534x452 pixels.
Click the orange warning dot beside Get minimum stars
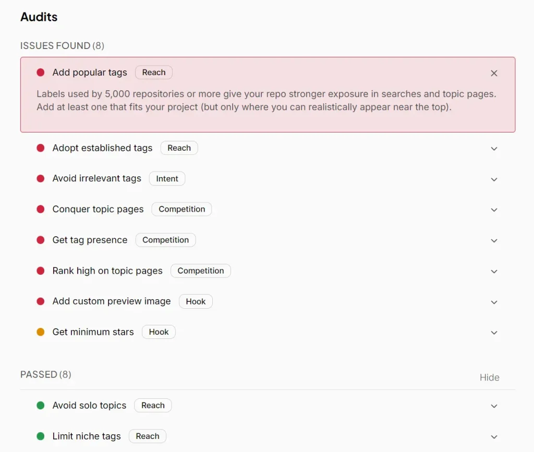(40, 332)
